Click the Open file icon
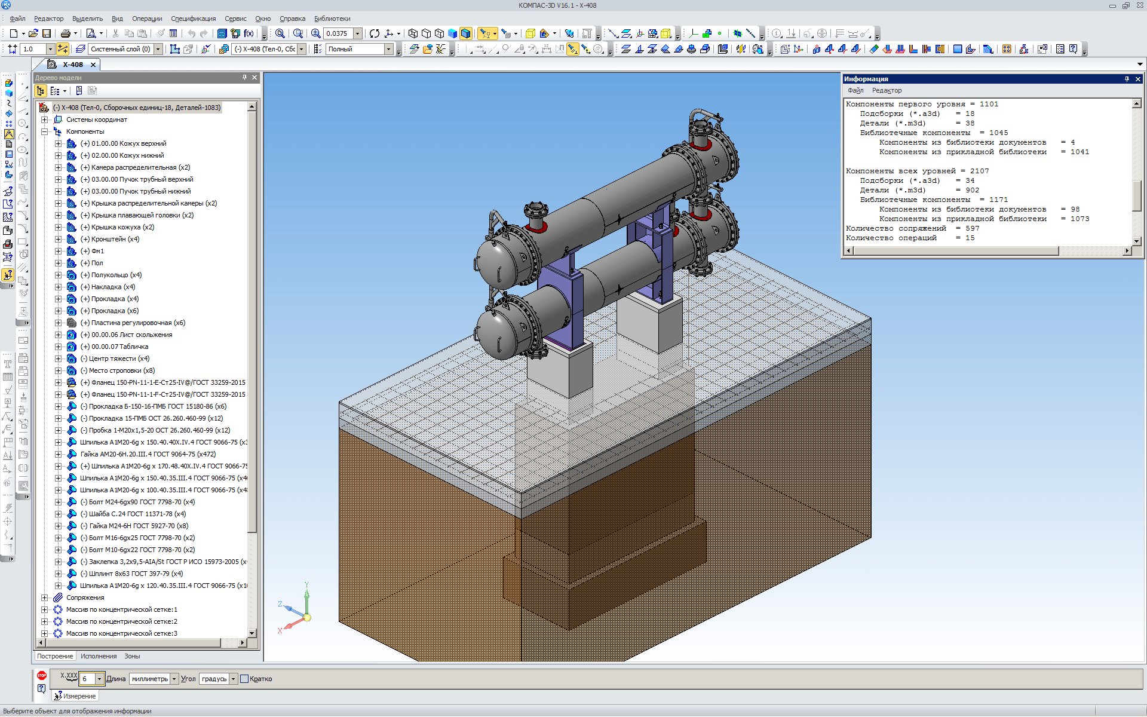Screen dimensions: 1147x717 coord(33,33)
